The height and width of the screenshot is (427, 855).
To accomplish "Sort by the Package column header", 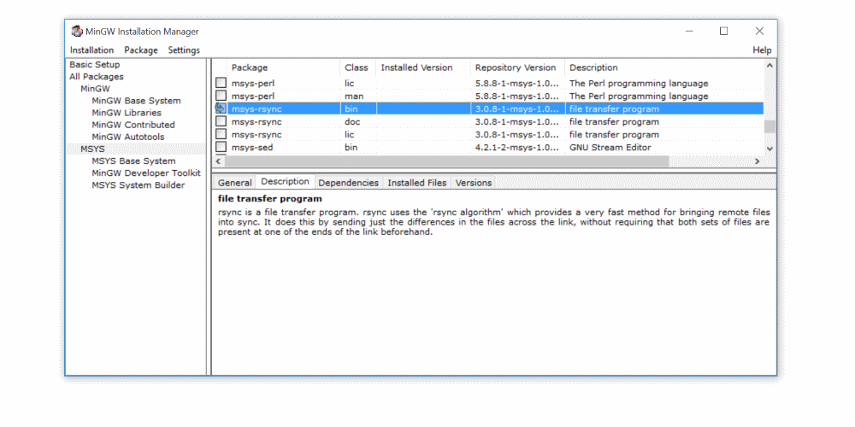I will [284, 67].
